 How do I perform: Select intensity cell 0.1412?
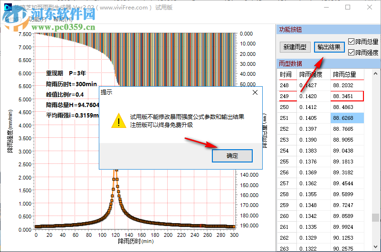313,107
